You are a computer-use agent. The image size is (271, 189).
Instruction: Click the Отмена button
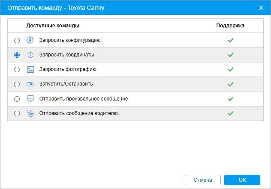click(x=202, y=180)
